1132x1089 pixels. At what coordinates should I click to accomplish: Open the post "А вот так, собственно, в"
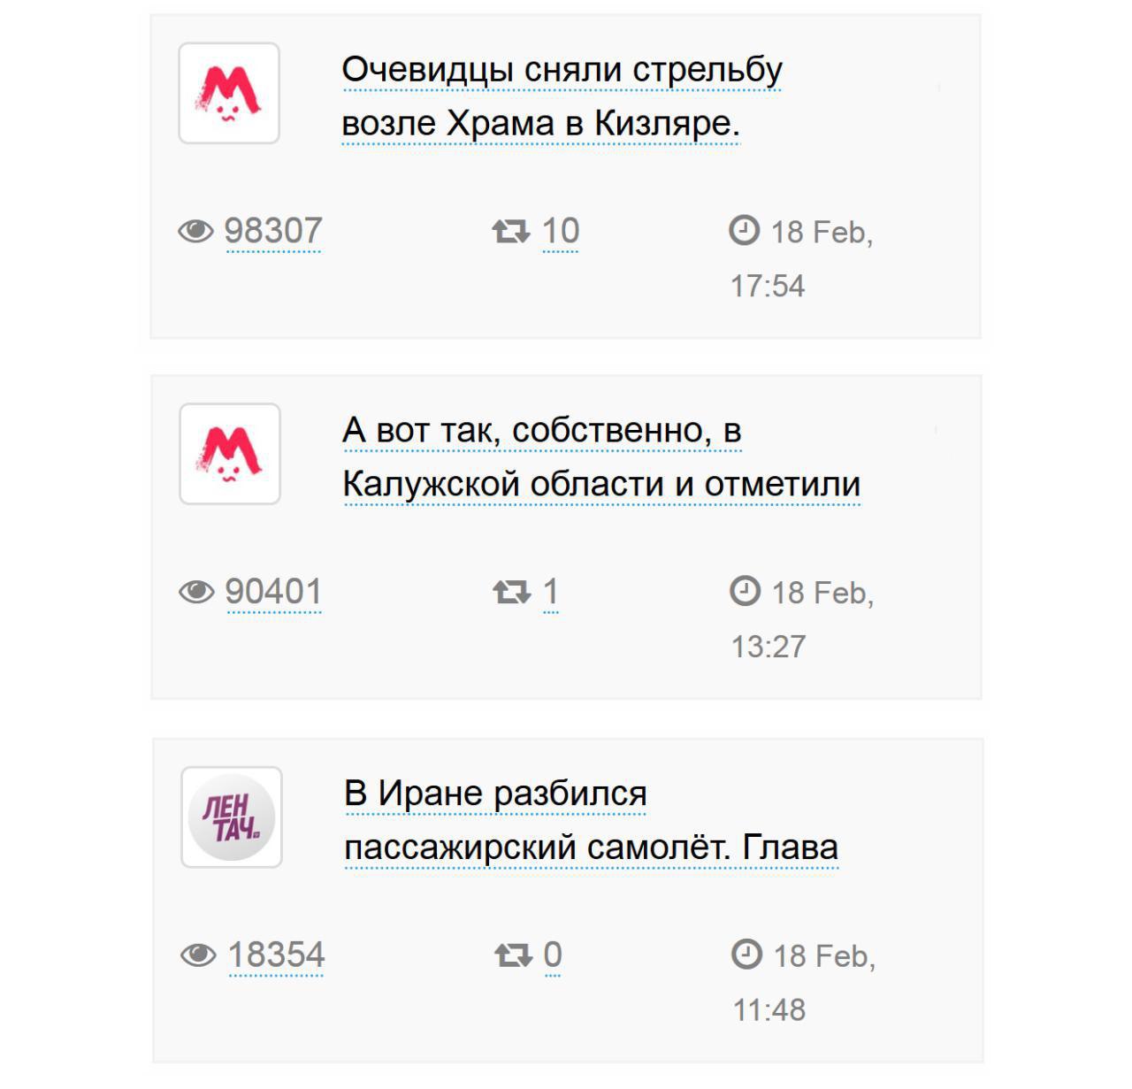[541, 431]
